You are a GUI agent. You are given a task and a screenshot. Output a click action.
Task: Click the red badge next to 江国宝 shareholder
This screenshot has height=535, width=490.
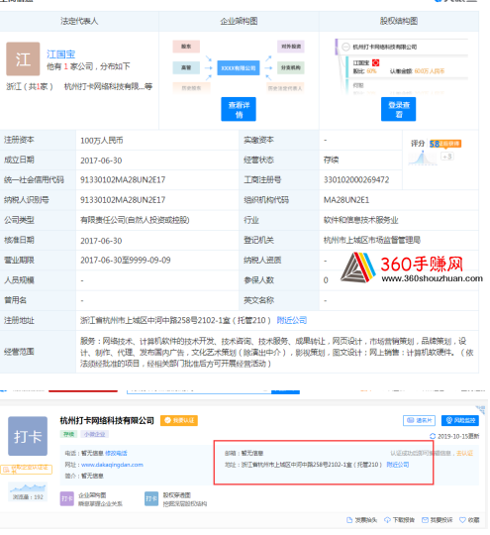[375, 62]
